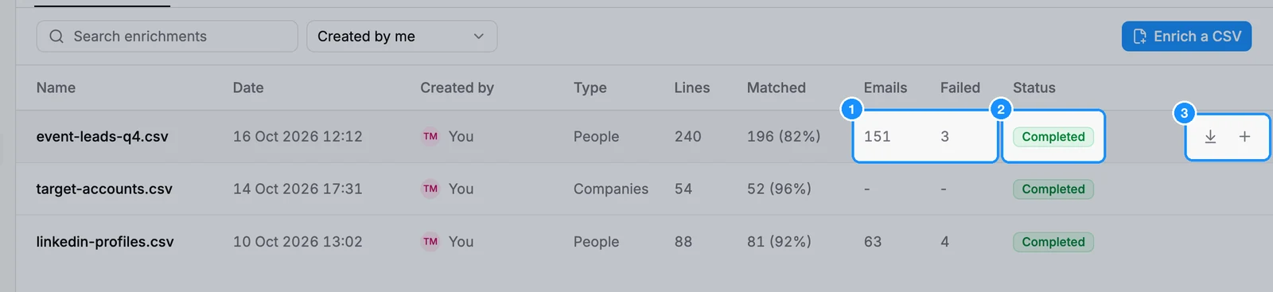Viewport: 1273px width, 292px height.
Task: Click the Status column header
Action: 1034,88
